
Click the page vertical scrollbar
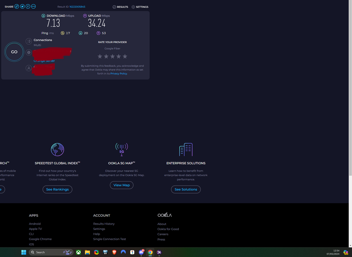click(350, 88)
